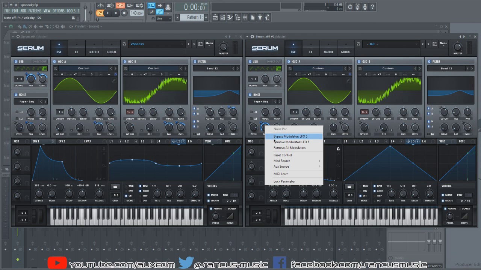Image resolution: width=481 pixels, height=270 pixels.
Task: Open the FL Studio plugin picker icon
Action: (260, 17)
